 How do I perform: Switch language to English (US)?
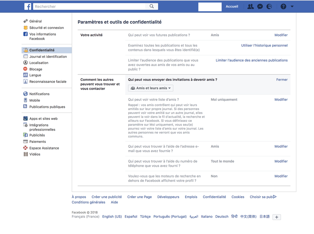tap(112, 216)
